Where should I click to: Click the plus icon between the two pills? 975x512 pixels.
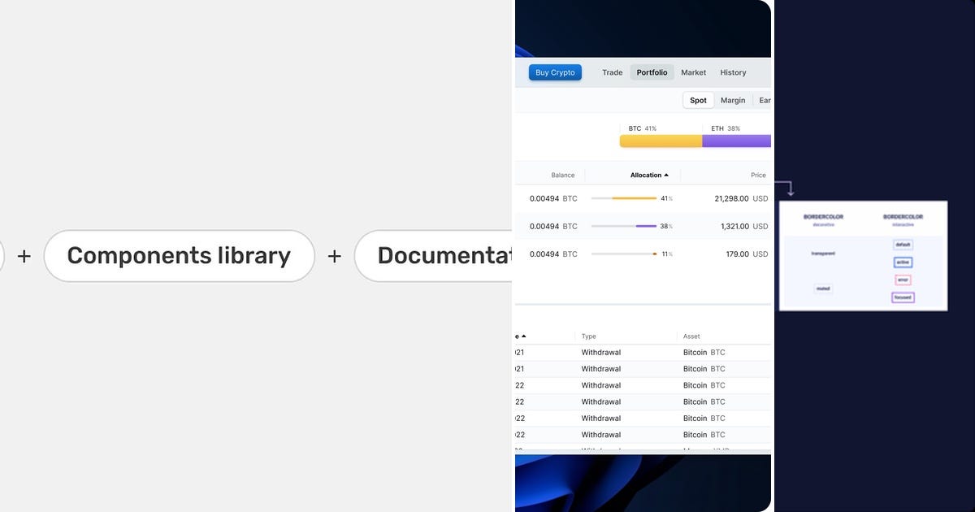[x=334, y=255]
